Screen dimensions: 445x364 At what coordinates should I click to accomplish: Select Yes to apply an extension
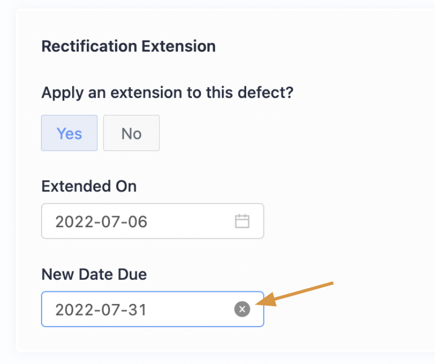69,133
